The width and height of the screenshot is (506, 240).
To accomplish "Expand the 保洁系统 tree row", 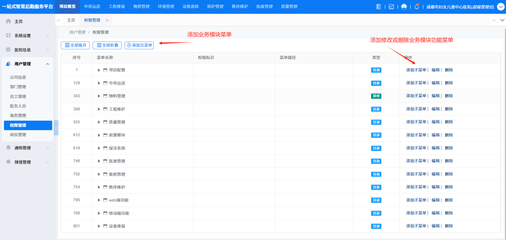I will click(99, 148).
